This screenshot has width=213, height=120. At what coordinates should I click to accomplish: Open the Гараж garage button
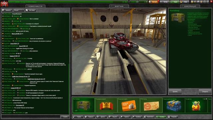[x=174, y=2]
